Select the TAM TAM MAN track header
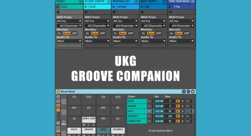 tap(179, 2)
